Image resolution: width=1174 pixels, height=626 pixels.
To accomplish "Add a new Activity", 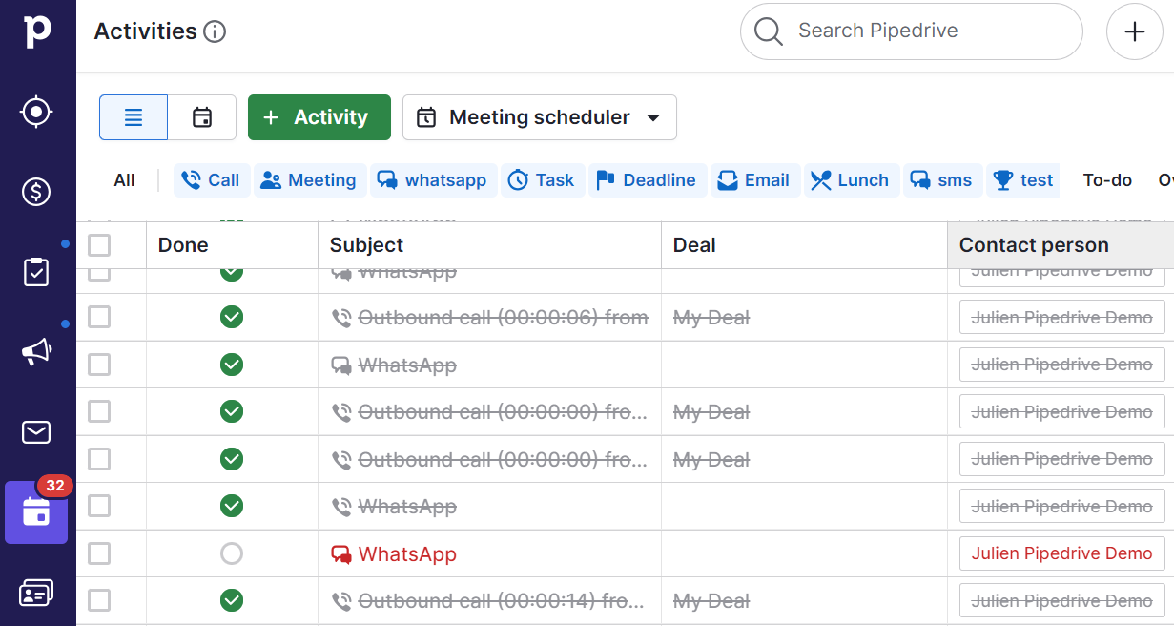I will 319,117.
